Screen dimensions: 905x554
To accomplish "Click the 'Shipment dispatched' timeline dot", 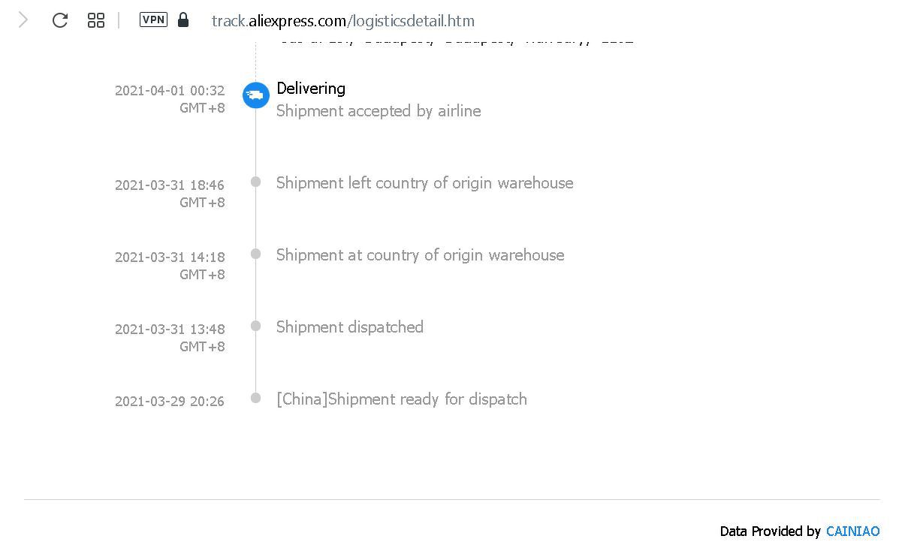I will [255, 326].
